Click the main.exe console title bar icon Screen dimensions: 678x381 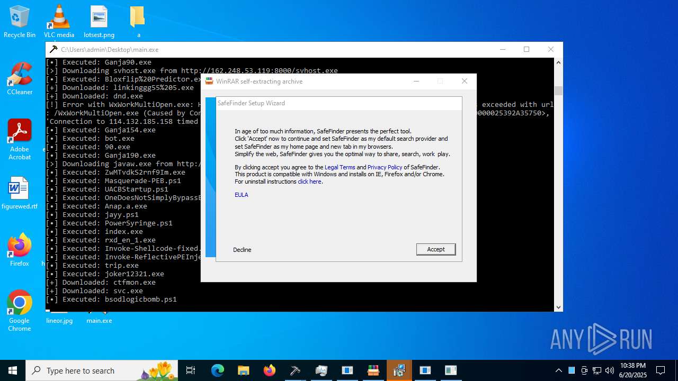pos(53,49)
